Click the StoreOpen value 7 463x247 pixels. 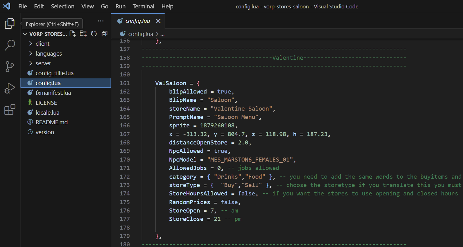212,210
